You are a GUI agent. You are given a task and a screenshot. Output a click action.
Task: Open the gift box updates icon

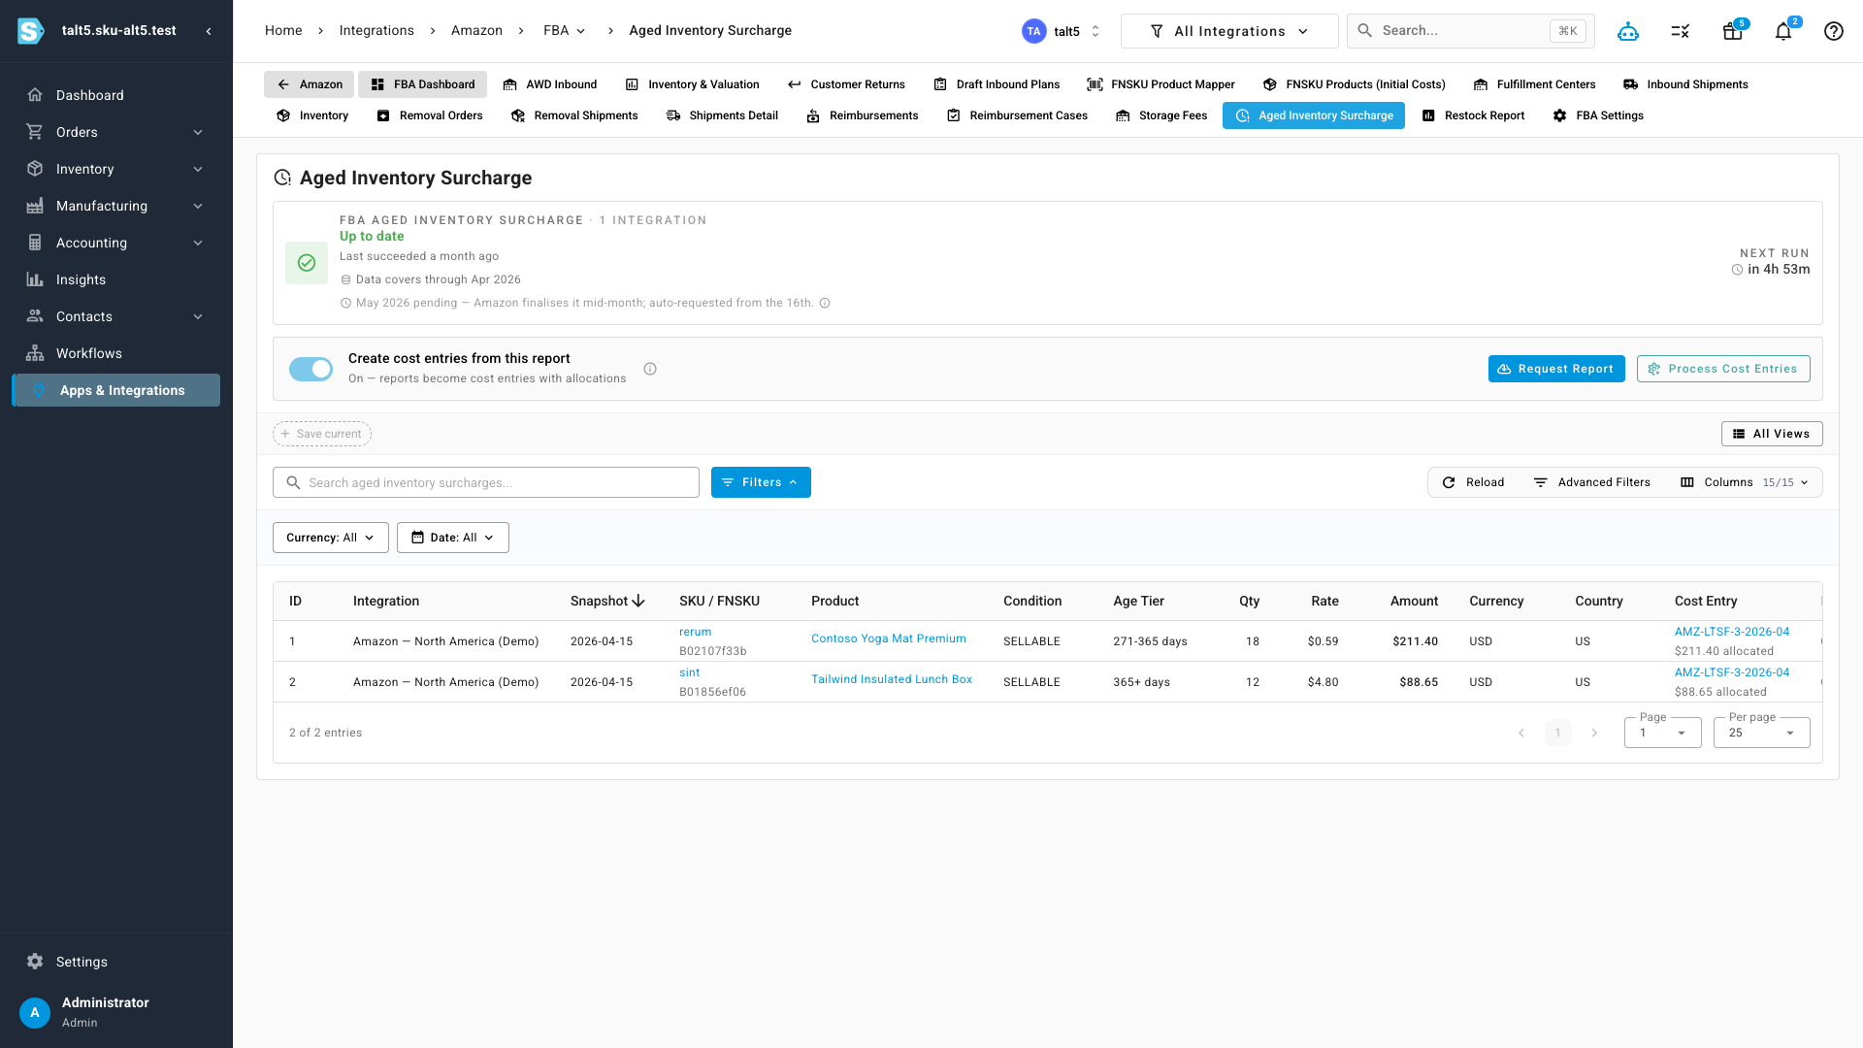(1732, 31)
